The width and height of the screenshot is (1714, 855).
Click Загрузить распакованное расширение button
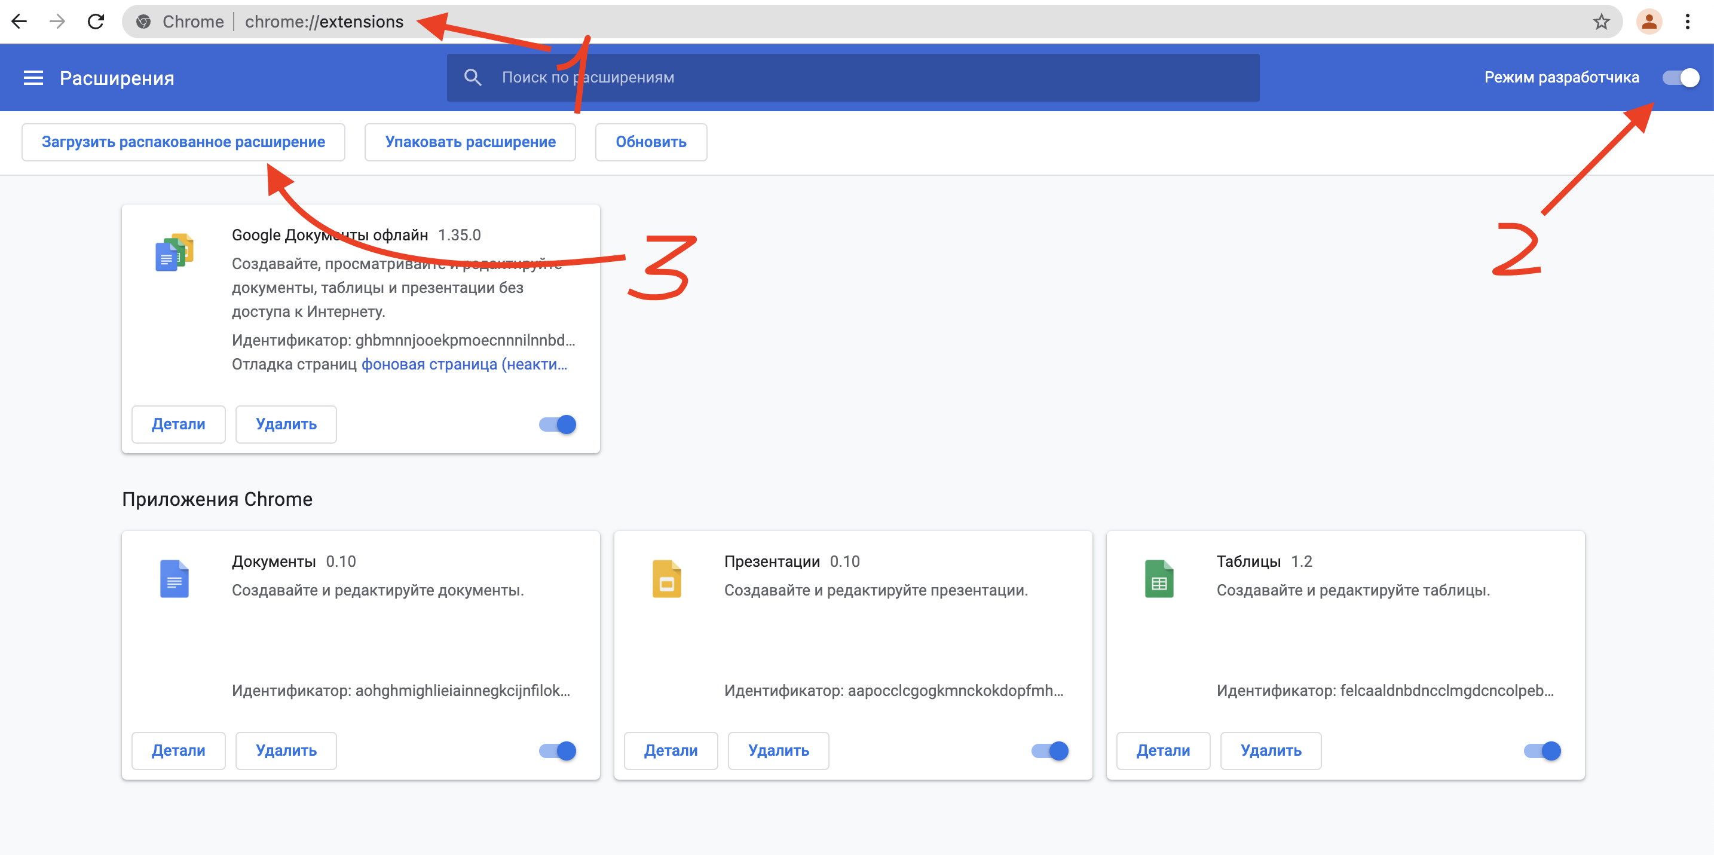[x=183, y=142]
